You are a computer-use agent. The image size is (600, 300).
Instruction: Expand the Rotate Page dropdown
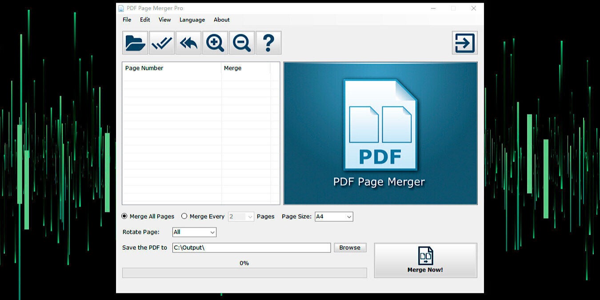point(194,232)
